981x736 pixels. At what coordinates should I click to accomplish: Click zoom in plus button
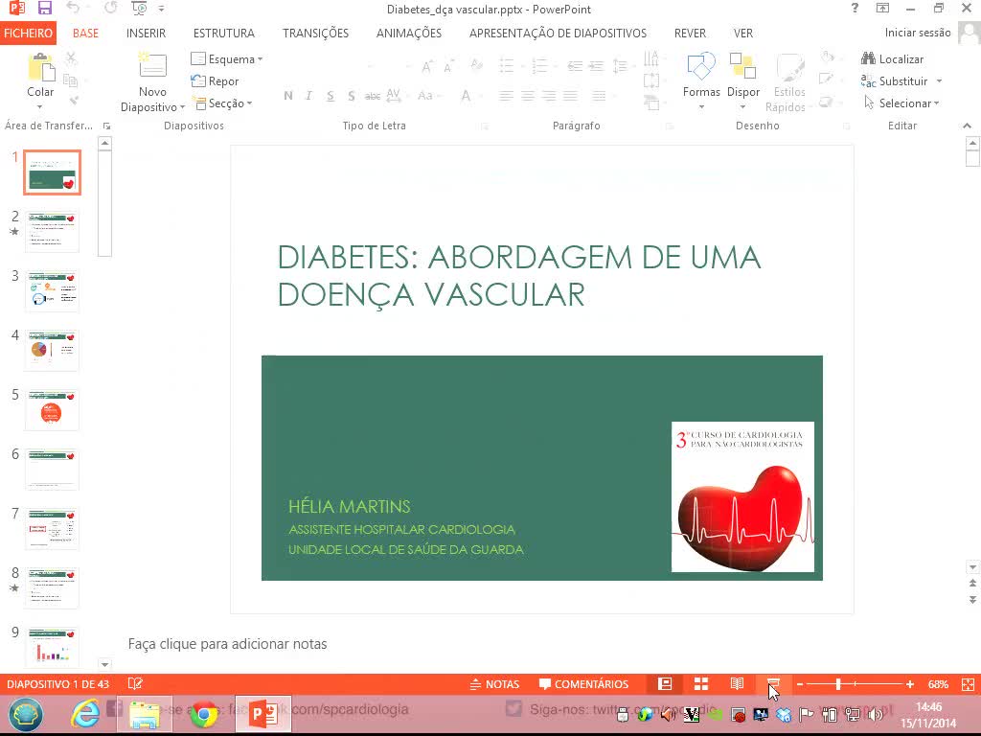click(x=910, y=684)
